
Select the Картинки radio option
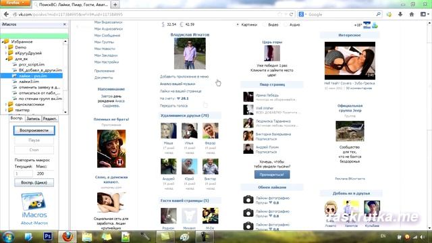(x=238, y=25)
